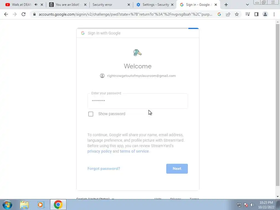Expand the tab search chevron

click(247, 5)
